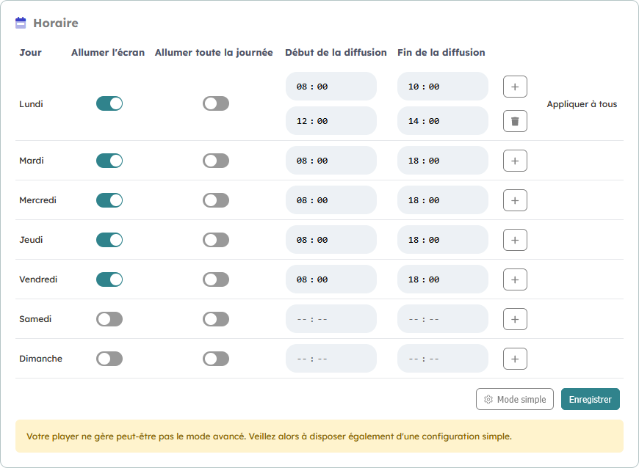Enable the screen toggle for Samedi
This screenshot has height=468, width=639.
coord(109,319)
